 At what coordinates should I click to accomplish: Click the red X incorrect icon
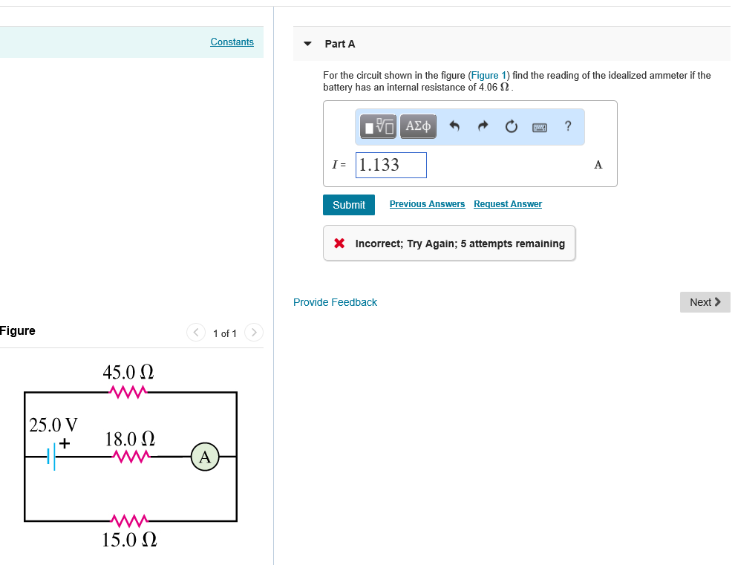pos(339,243)
